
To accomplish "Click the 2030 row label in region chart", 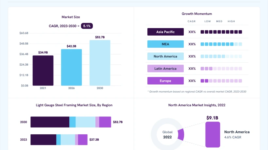I will (x=24, y=122).
